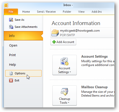119x112 pixels.
Task: Open the Help section
Action: 12,65
